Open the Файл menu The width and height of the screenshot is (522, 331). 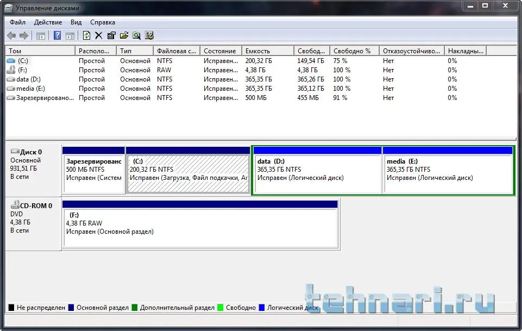(17, 22)
